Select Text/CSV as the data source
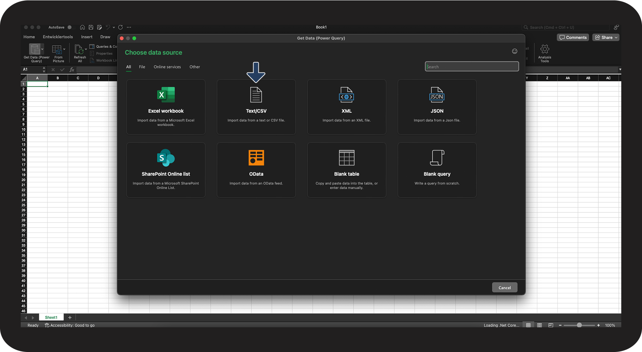The width and height of the screenshot is (642, 352). point(256,107)
